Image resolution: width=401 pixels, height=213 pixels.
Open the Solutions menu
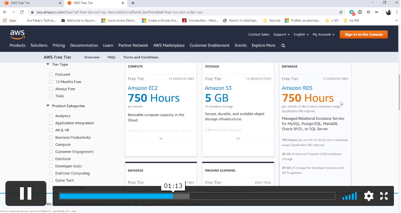39,45
